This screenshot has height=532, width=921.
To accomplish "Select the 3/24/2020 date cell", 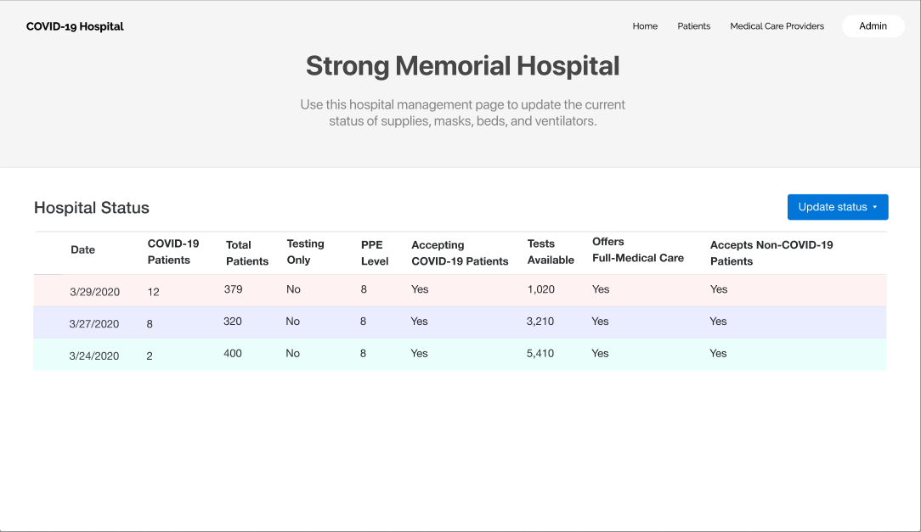I will click(94, 356).
